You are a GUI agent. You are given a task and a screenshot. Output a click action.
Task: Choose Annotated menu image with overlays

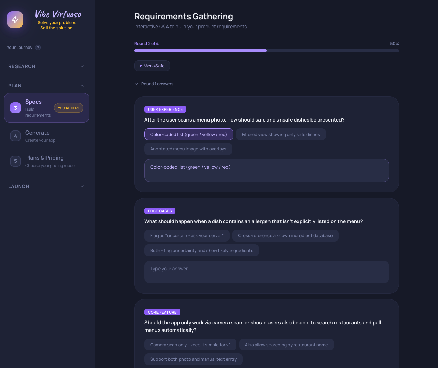188,149
